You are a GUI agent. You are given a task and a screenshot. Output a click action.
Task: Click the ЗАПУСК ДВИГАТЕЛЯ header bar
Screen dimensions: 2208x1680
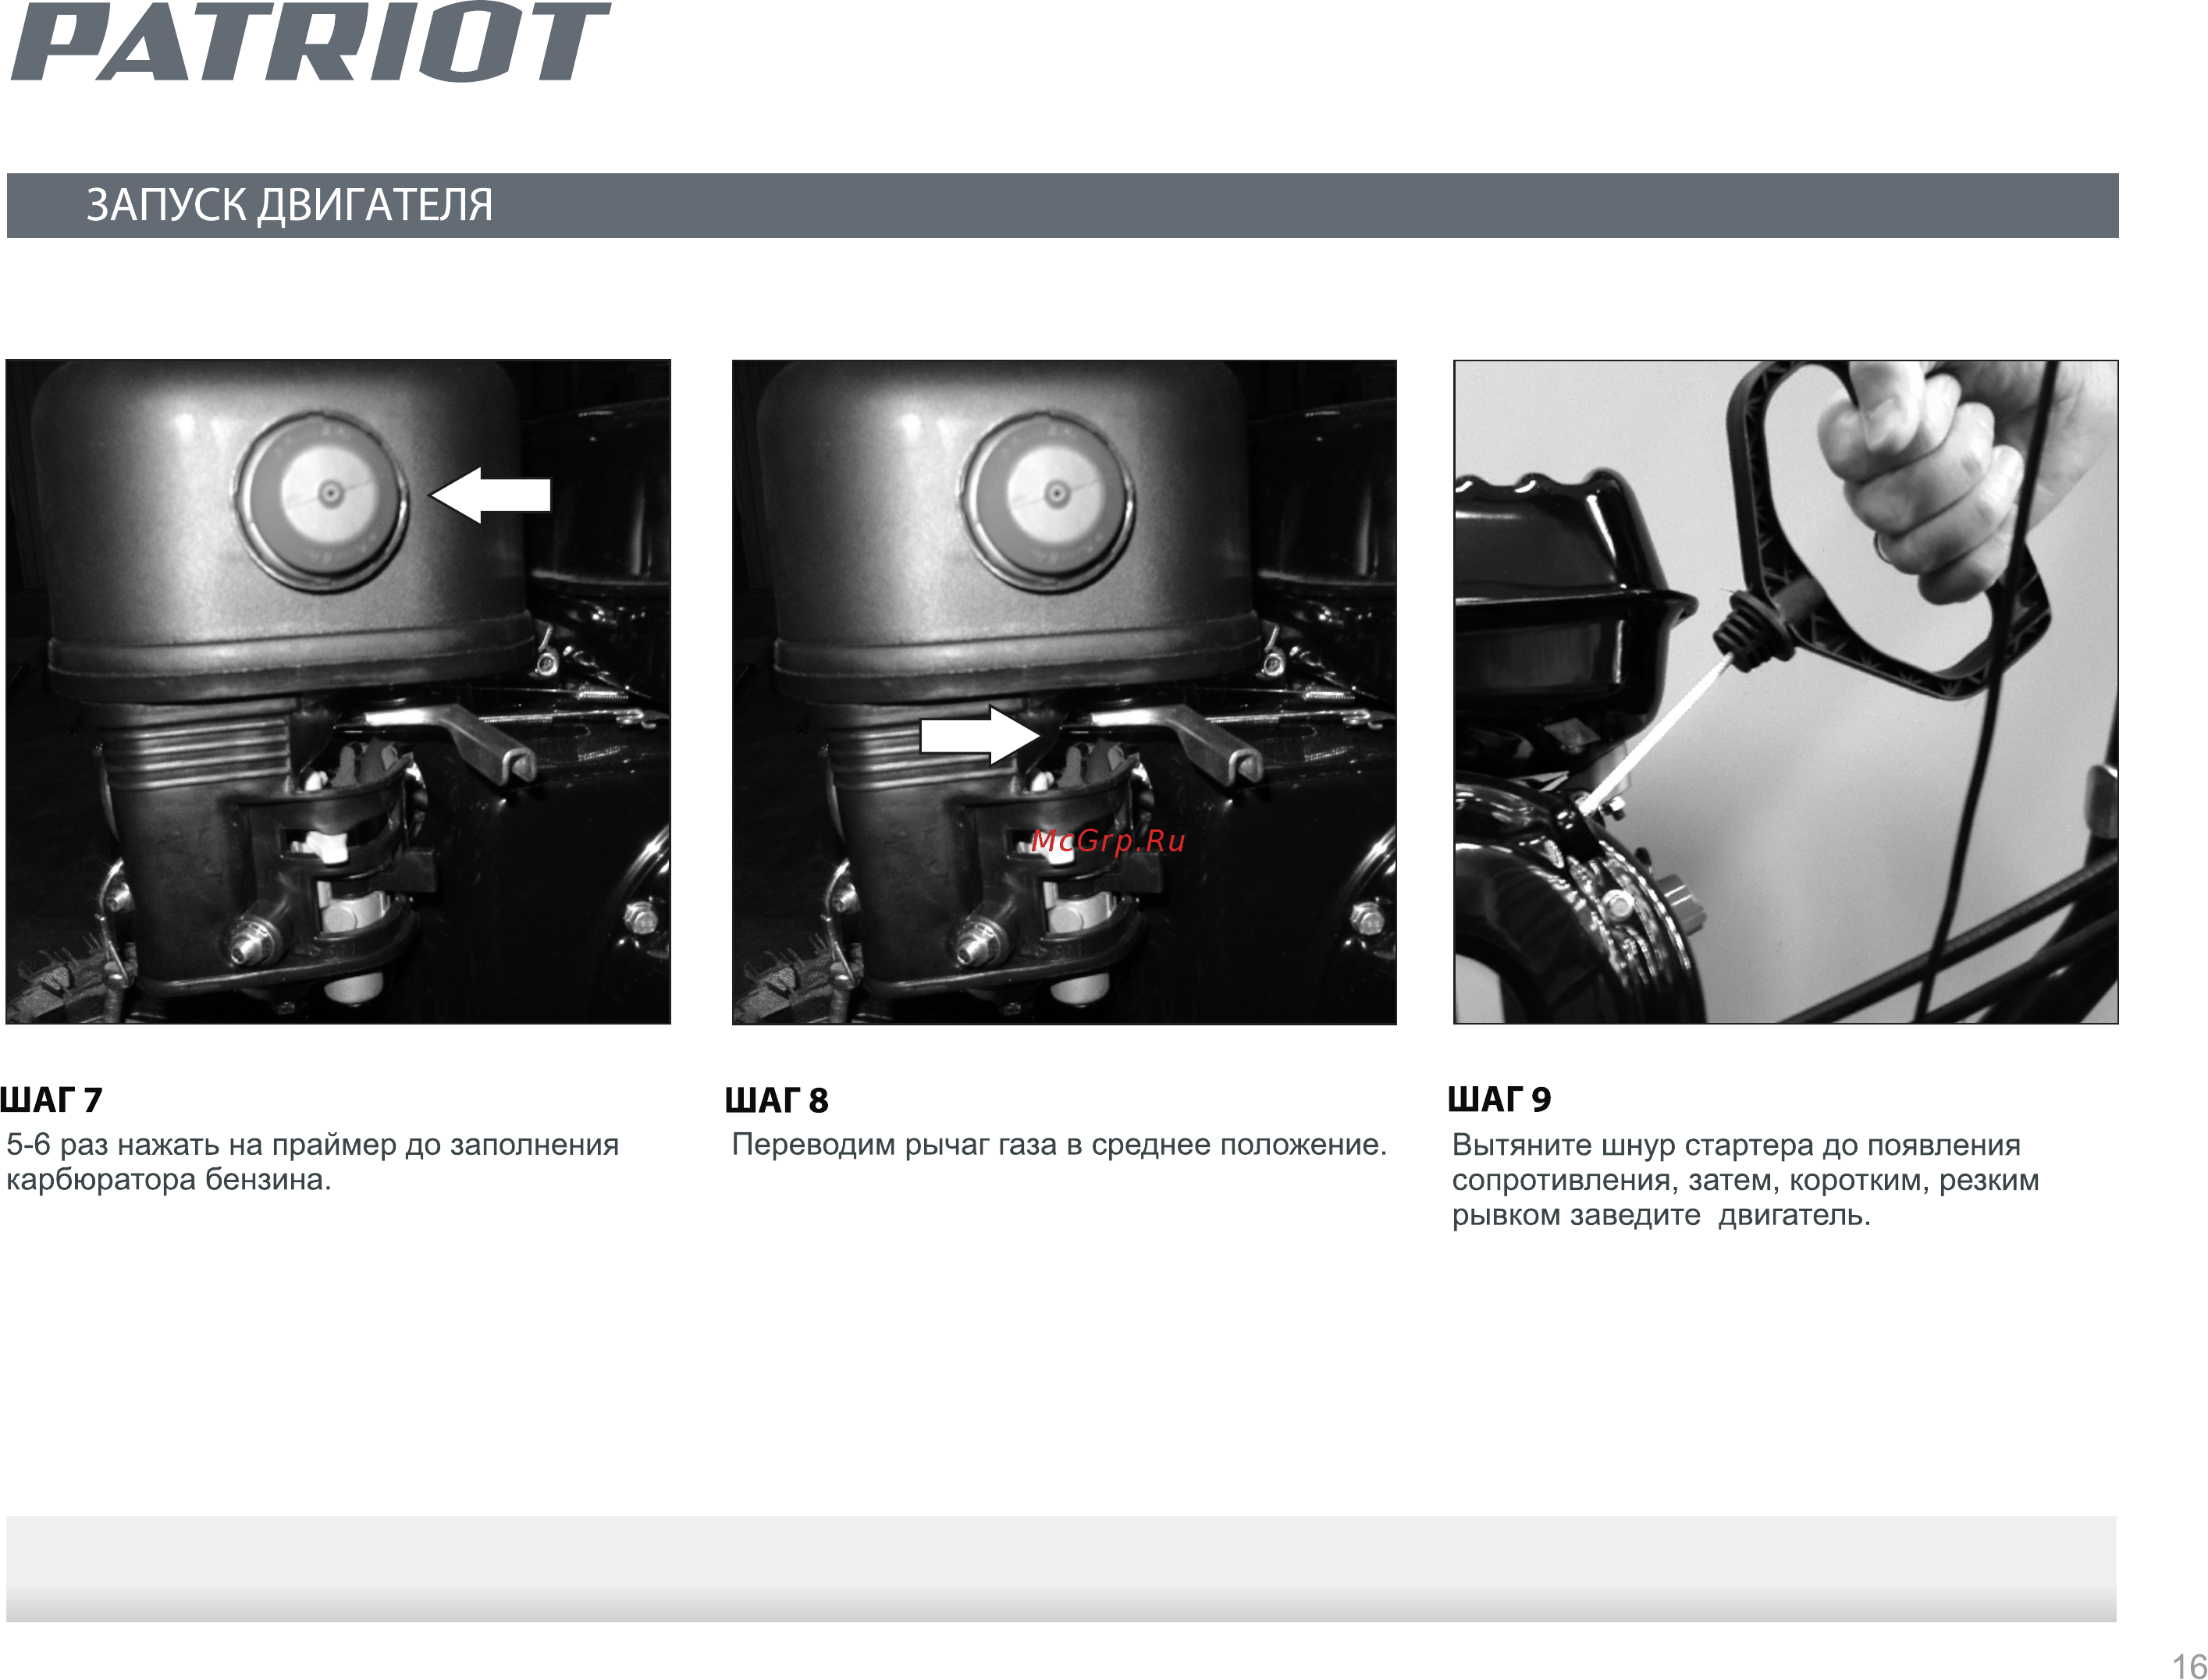click(x=1062, y=205)
